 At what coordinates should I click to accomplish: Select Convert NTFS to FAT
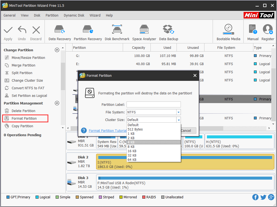pyautogui.click(x=24, y=88)
